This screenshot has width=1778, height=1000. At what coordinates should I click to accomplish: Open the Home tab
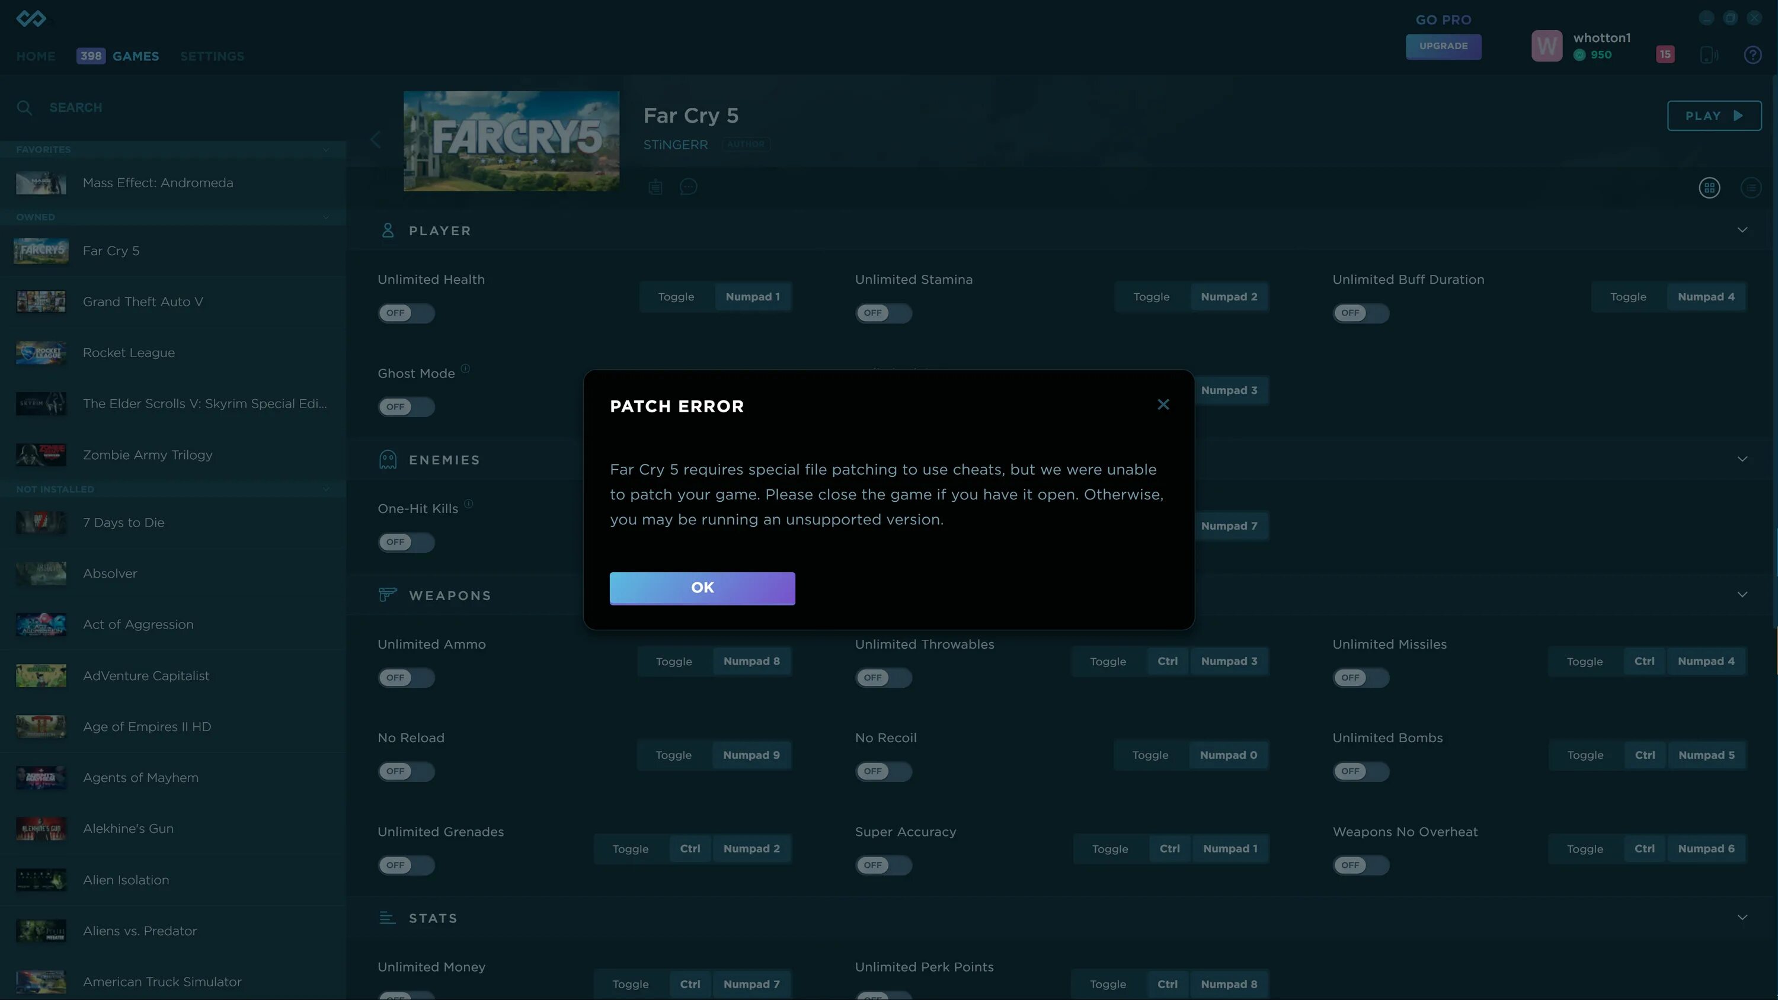36,57
